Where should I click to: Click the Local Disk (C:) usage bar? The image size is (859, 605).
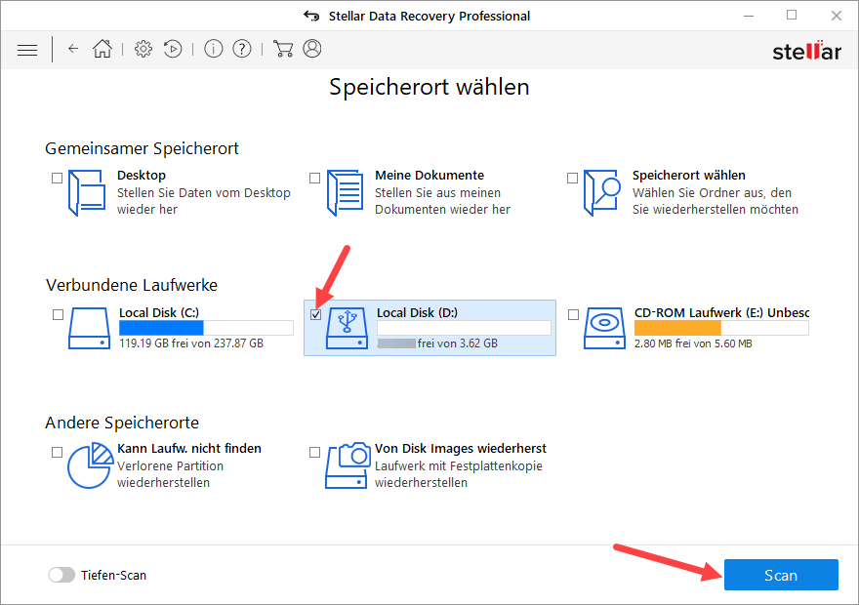[x=206, y=328]
